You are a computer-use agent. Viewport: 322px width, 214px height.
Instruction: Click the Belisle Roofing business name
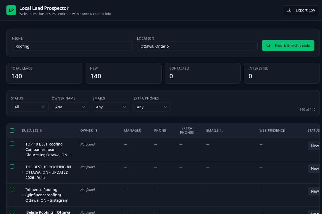(x=48, y=212)
